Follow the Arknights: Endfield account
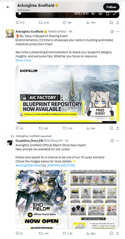The height and width of the screenshot is (239, 125). click(x=111, y=7)
